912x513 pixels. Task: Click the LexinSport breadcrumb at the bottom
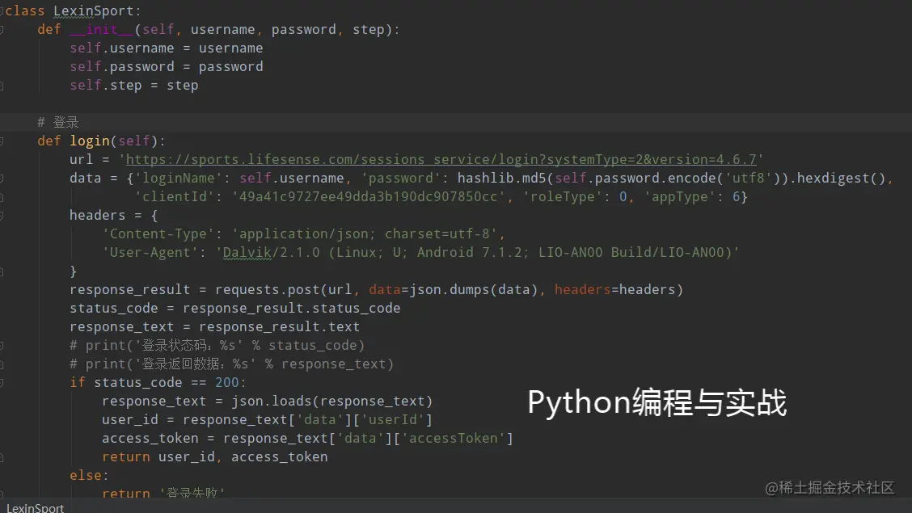point(35,507)
